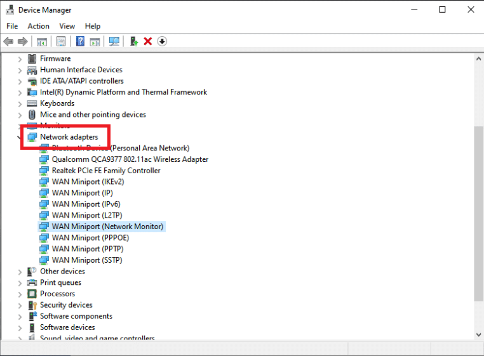This screenshot has width=484, height=356.
Task: Select Qualcomm QCA9377 802.11ac Wireless Adapter
Action: click(x=130, y=159)
